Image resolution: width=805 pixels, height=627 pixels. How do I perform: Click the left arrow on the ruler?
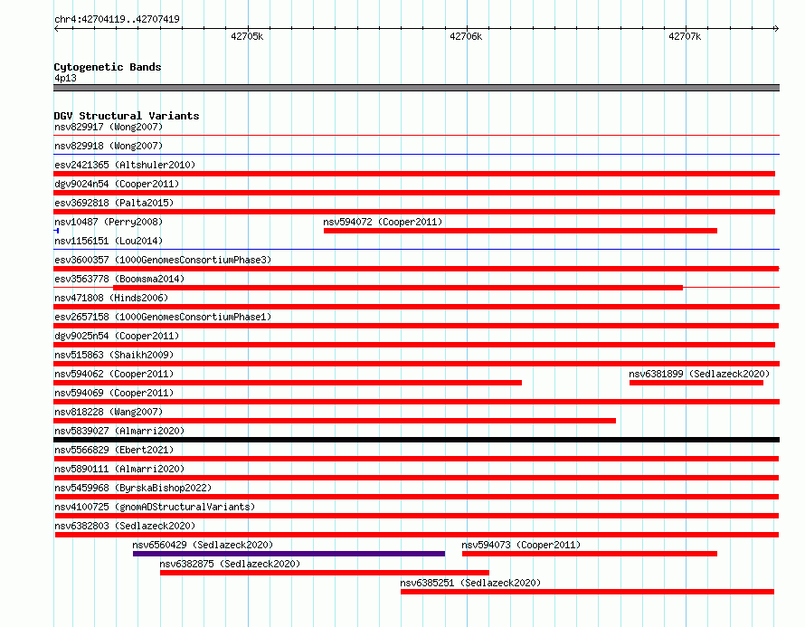click(x=56, y=28)
